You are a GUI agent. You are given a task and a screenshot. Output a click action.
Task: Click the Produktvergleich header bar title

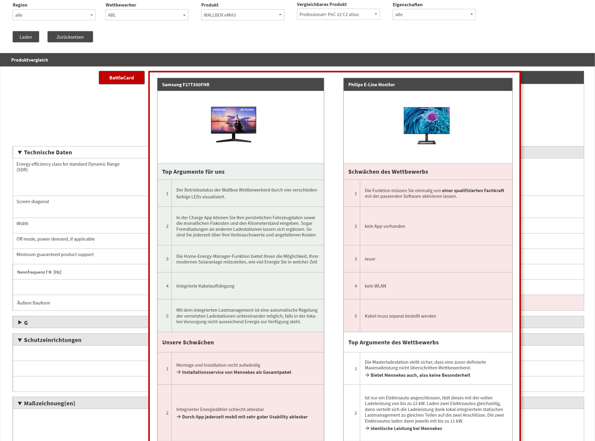coord(30,60)
